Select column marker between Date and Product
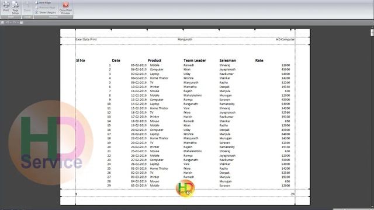The width and height of the screenshot is (374, 210). (147, 30)
